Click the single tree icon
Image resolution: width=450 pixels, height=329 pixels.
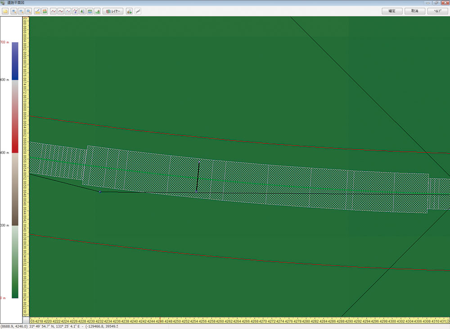tap(82, 11)
